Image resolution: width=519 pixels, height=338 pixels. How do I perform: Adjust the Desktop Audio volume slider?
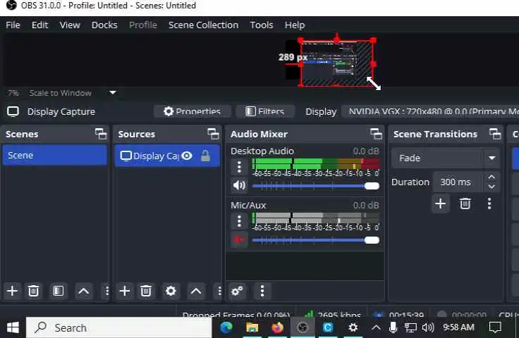[x=315, y=186]
